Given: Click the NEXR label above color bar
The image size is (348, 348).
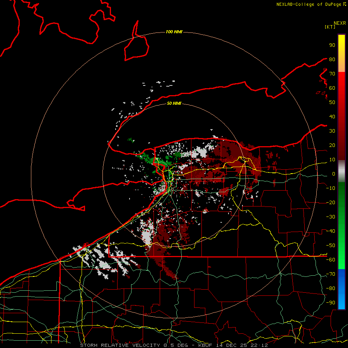Looking at the screenshot, I should coord(340,23).
